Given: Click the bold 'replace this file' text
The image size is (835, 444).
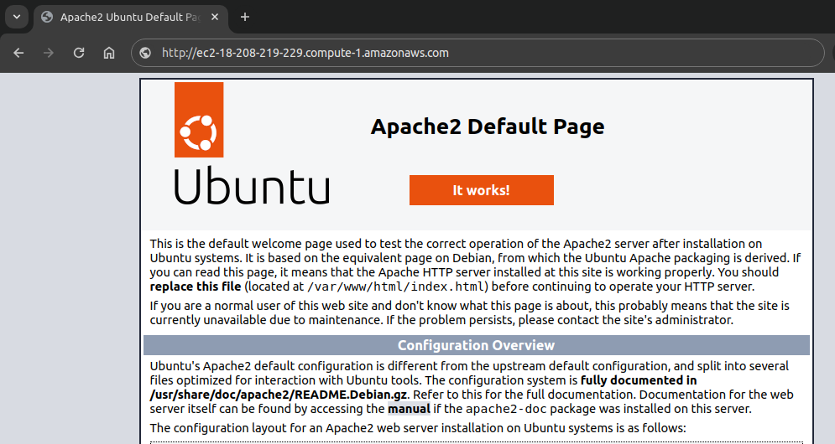Looking at the screenshot, I should click(x=196, y=287).
